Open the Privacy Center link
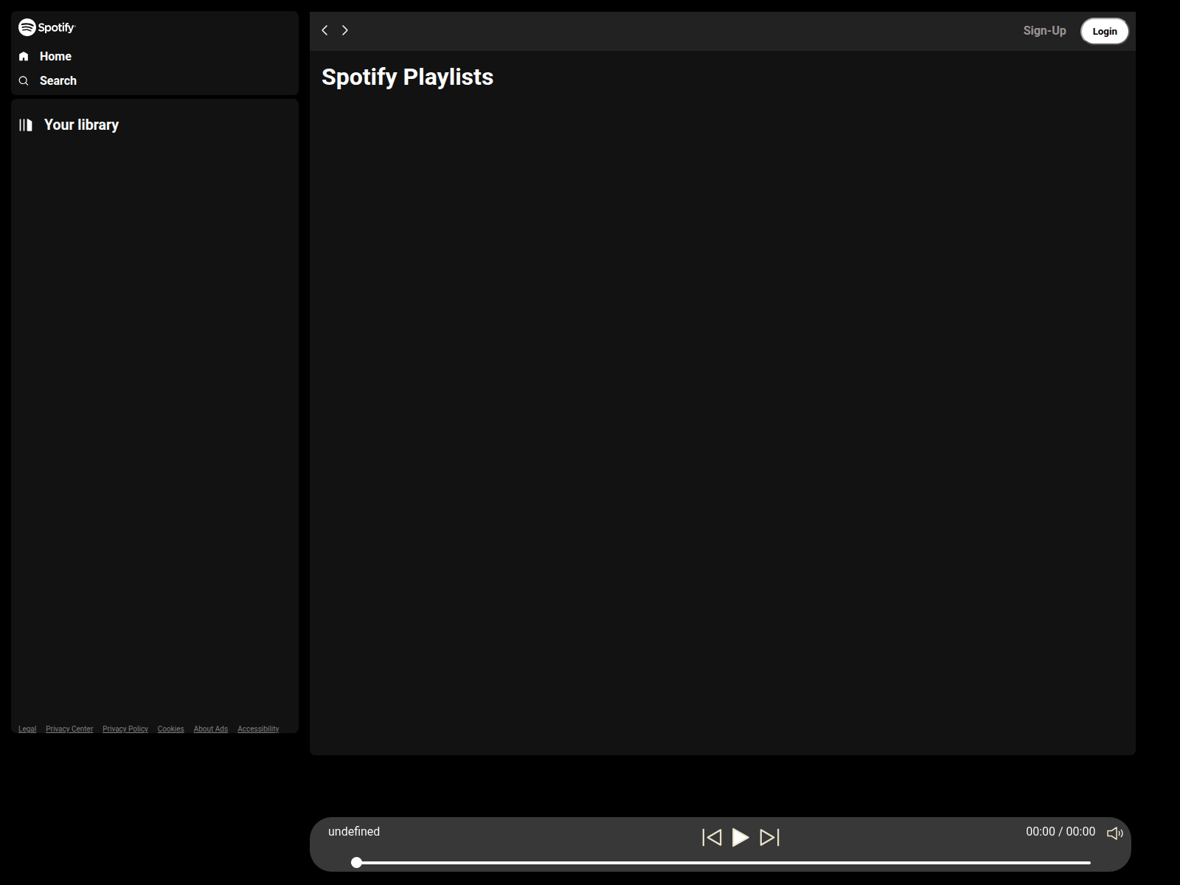The width and height of the screenshot is (1180, 885). pyautogui.click(x=69, y=729)
